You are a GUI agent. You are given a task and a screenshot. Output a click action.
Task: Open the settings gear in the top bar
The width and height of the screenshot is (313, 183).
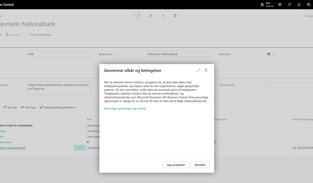pyautogui.click(x=309, y=4)
